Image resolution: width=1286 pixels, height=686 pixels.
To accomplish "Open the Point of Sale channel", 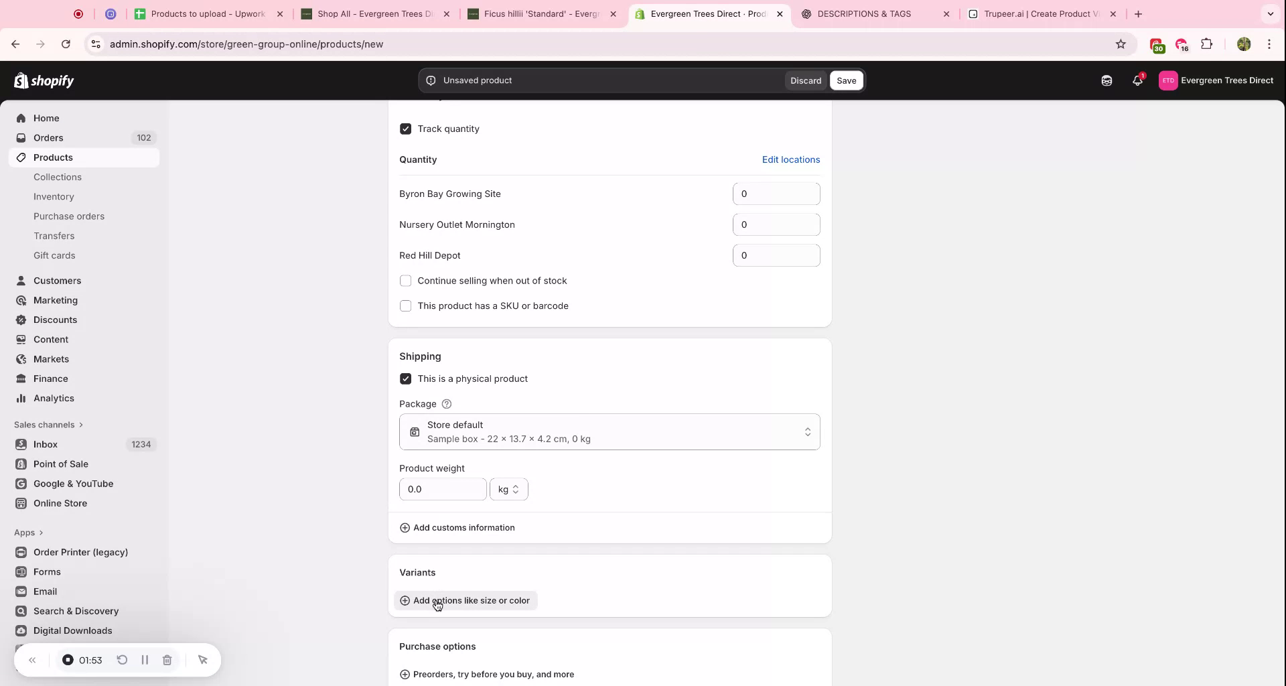I will tap(61, 464).
